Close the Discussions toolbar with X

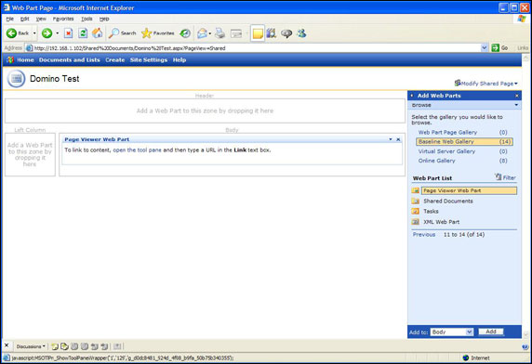pos(7,345)
